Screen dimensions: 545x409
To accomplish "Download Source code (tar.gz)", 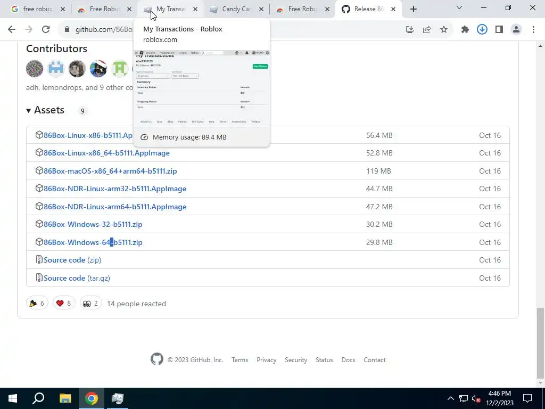I will [77, 278].
